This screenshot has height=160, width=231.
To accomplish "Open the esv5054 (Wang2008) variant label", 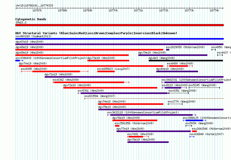I will point(199,123).
